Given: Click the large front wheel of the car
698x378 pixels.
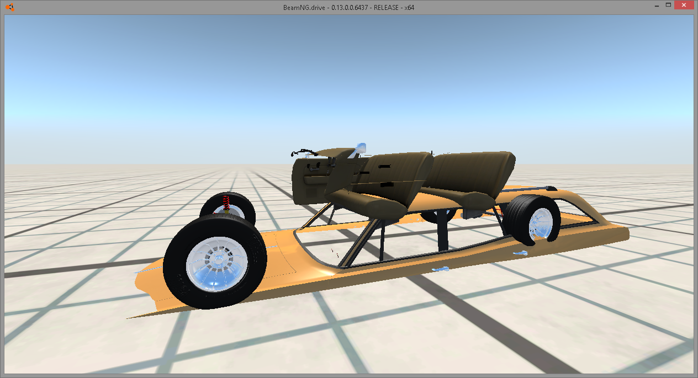Looking at the screenshot, I should 215,262.
